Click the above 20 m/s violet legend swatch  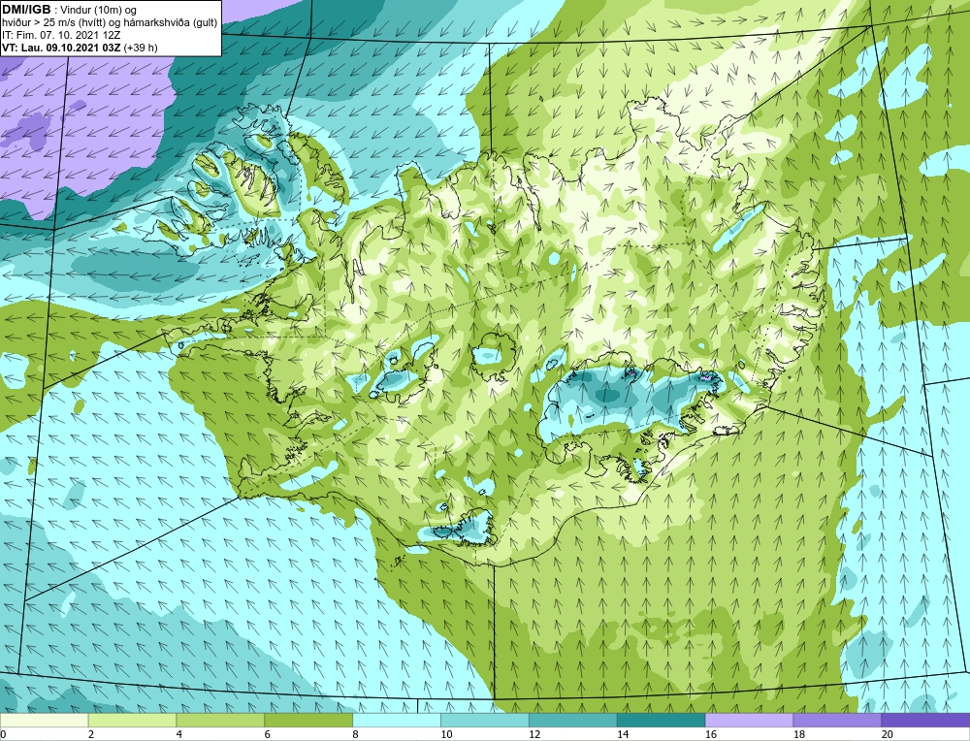click(x=925, y=720)
